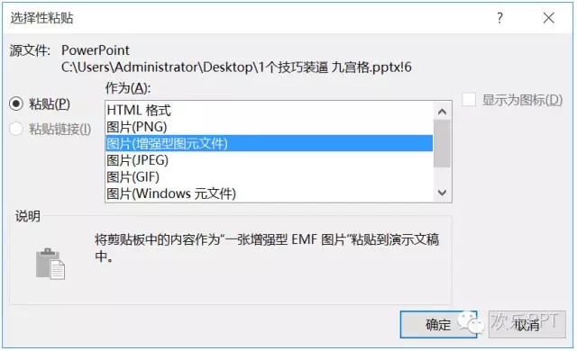
Task: Pick 图片(GIF) from the format list
Action: pos(269,177)
